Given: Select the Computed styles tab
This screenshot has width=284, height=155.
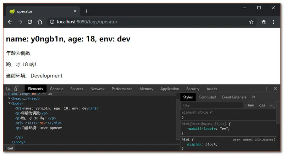Looking at the screenshot, I should point(207,97).
